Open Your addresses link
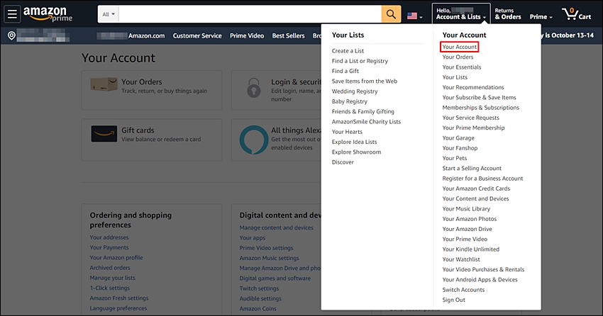Screen dimensions: 603x316 click(x=109, y=237)
